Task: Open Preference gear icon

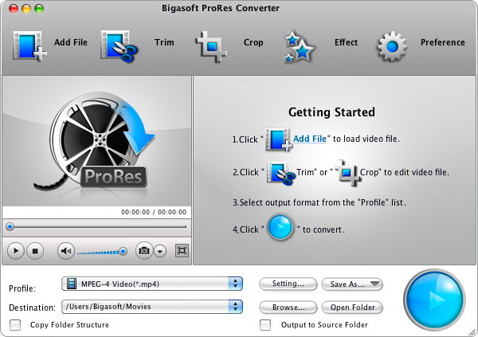Action: (392, 46)
